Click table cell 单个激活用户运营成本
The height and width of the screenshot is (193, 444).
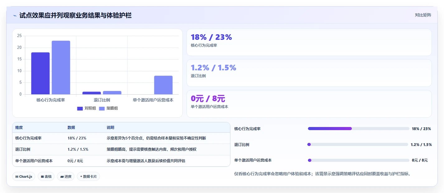click(34, 161)
